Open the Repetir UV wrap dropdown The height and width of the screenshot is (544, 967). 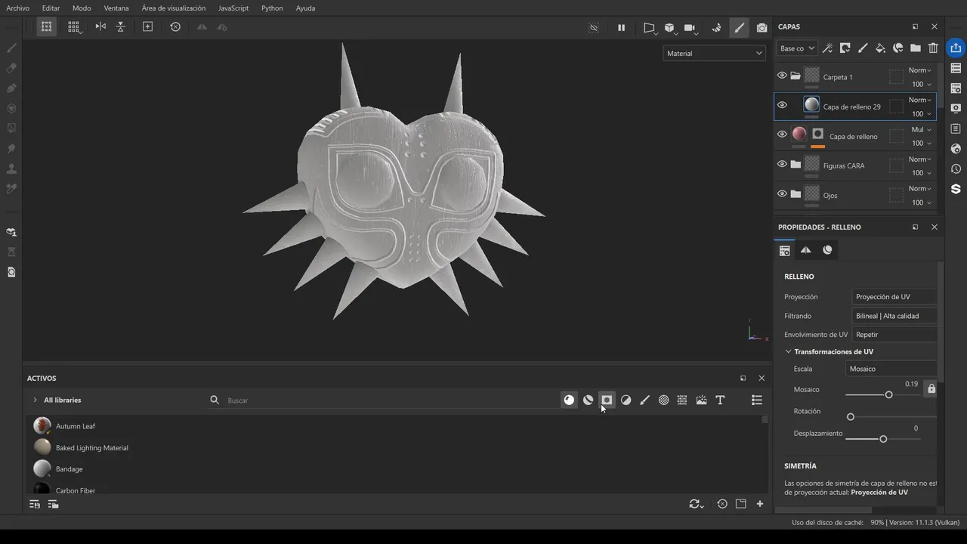coord(894,335)
